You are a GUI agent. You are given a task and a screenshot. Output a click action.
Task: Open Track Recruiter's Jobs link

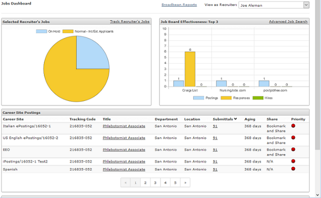pyautogui.click(x=129, y=22)
